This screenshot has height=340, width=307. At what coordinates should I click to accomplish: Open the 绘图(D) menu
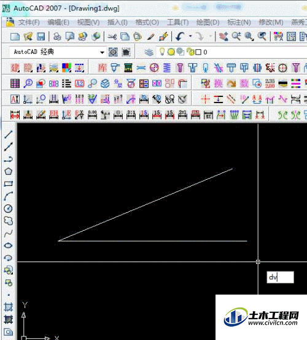coord(208,22)
